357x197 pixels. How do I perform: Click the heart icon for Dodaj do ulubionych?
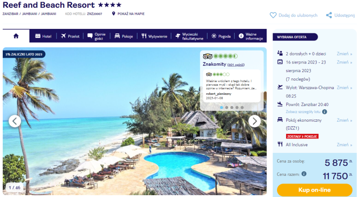(x=273, y=15)
